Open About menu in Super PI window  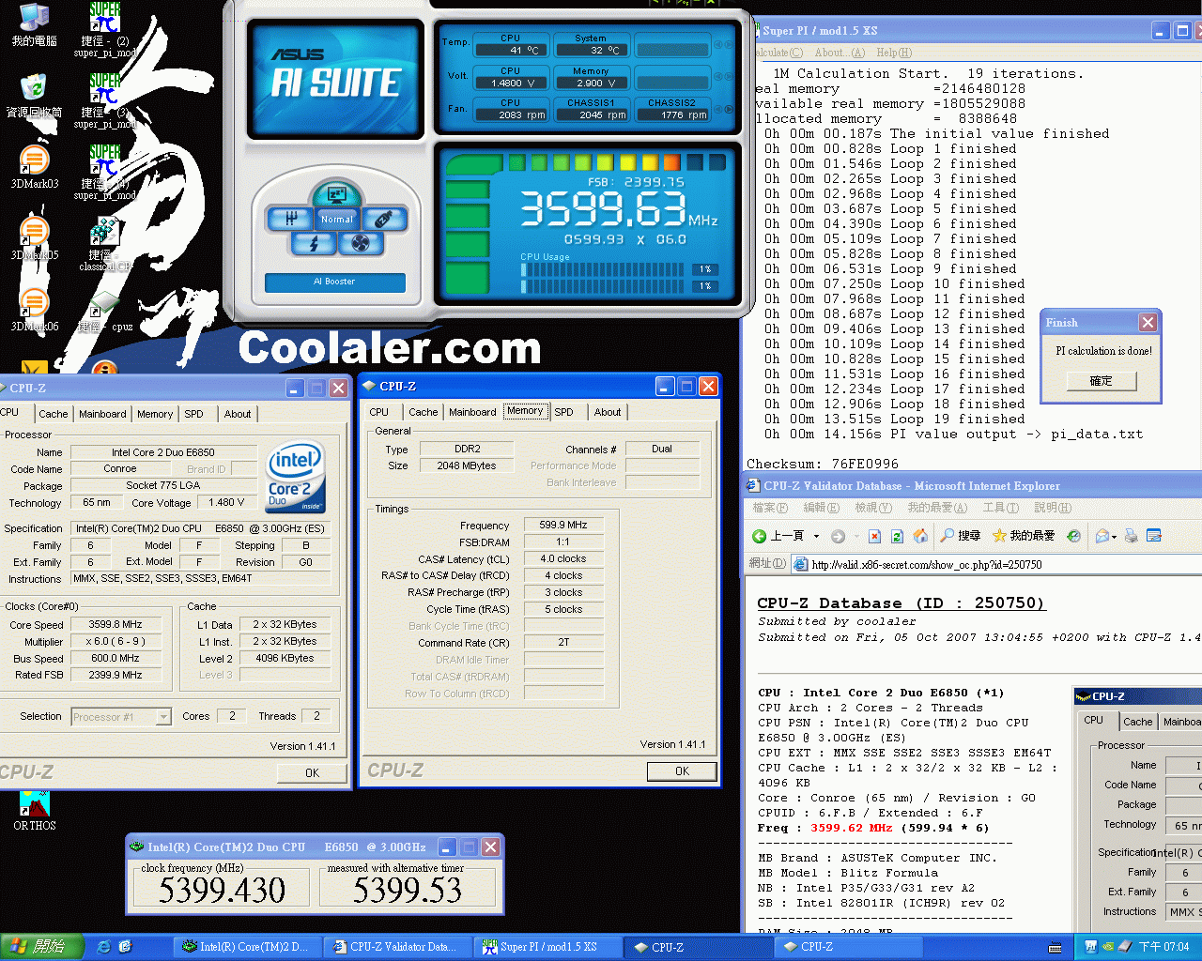pyautogui.click(x=840, y=53)
